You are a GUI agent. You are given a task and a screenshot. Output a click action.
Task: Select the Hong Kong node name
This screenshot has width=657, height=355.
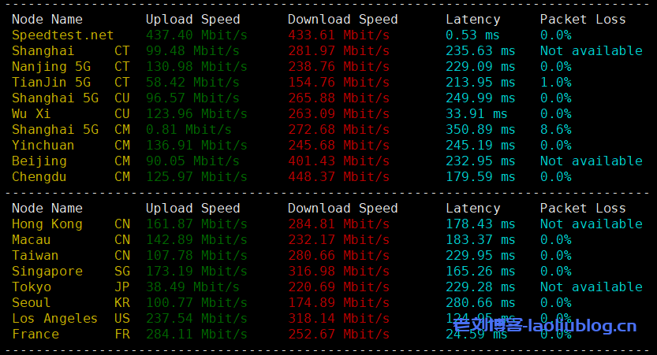47,224
